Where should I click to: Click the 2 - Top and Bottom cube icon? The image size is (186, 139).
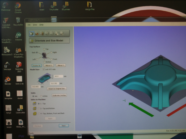click(35, 108)
